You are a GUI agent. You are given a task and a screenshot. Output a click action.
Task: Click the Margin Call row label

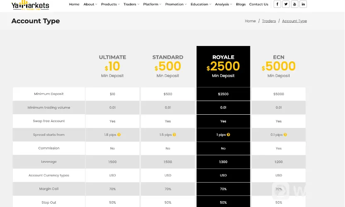click(x=49, y=189)
